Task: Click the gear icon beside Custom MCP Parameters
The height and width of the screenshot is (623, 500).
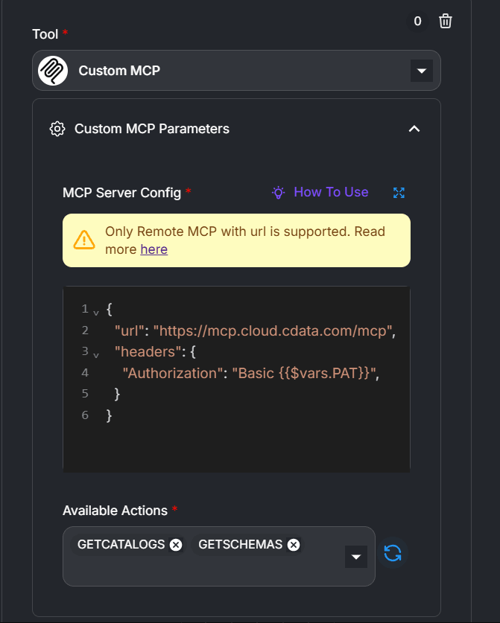Action: click(x=57, y=129)
